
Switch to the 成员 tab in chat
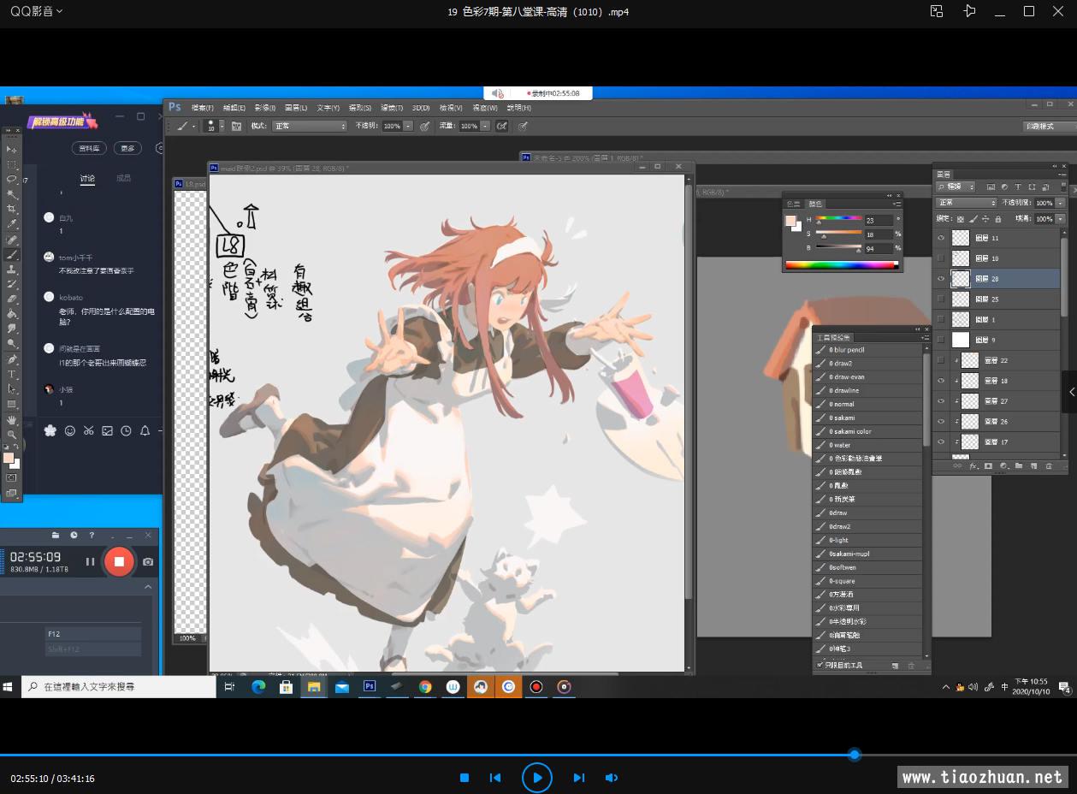pyautogui.click(x=124, y=179)
